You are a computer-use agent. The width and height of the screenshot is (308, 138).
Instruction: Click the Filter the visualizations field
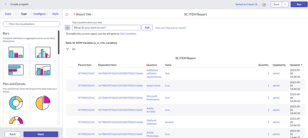(32, 24)
